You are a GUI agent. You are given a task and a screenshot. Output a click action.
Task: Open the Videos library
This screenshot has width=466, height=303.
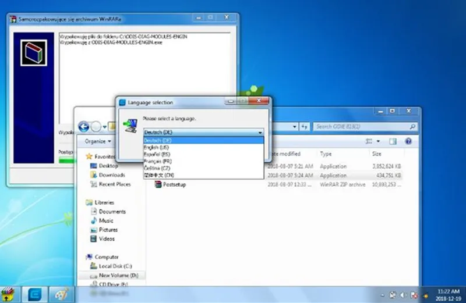tap(103, 238)
